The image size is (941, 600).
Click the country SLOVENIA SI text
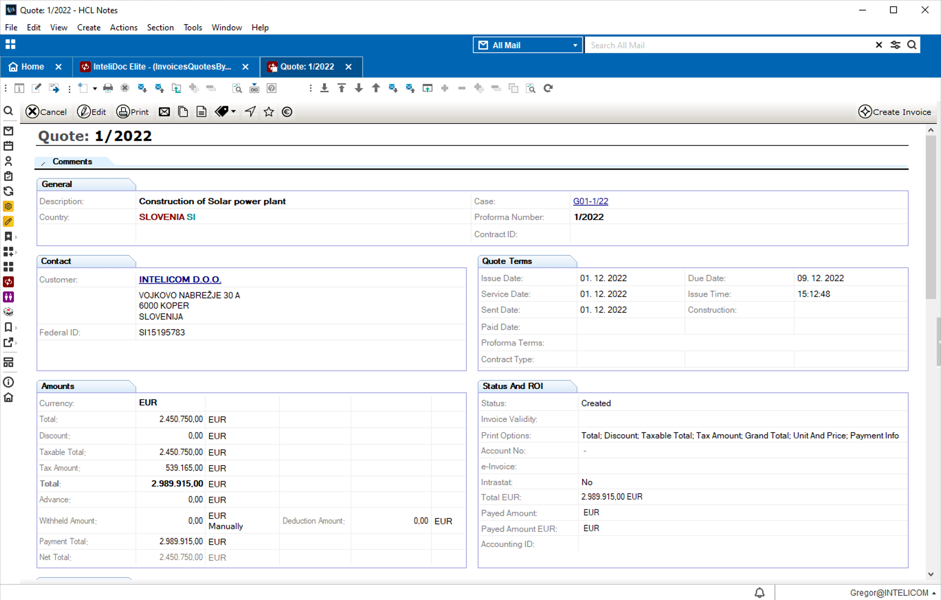point(167,217)
